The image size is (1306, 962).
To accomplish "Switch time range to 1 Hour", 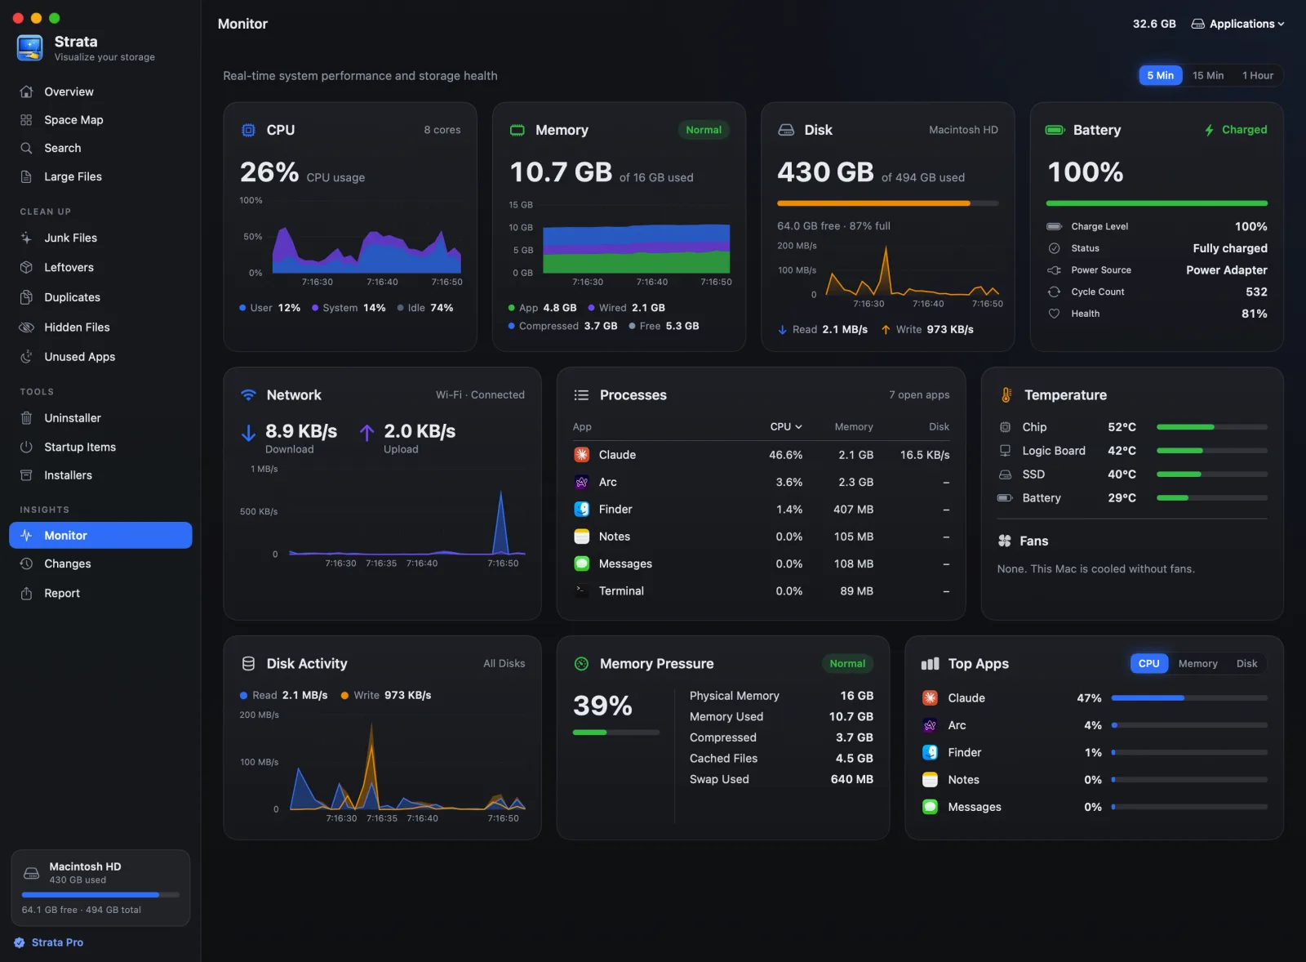I will coord(1258,75).
